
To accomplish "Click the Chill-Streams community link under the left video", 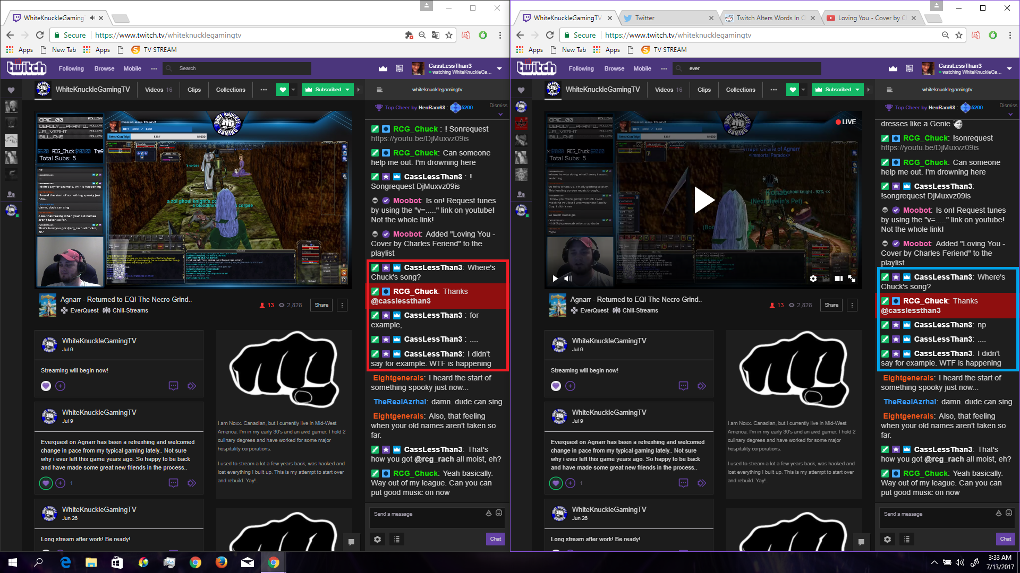I will click(x=130, y=310).
